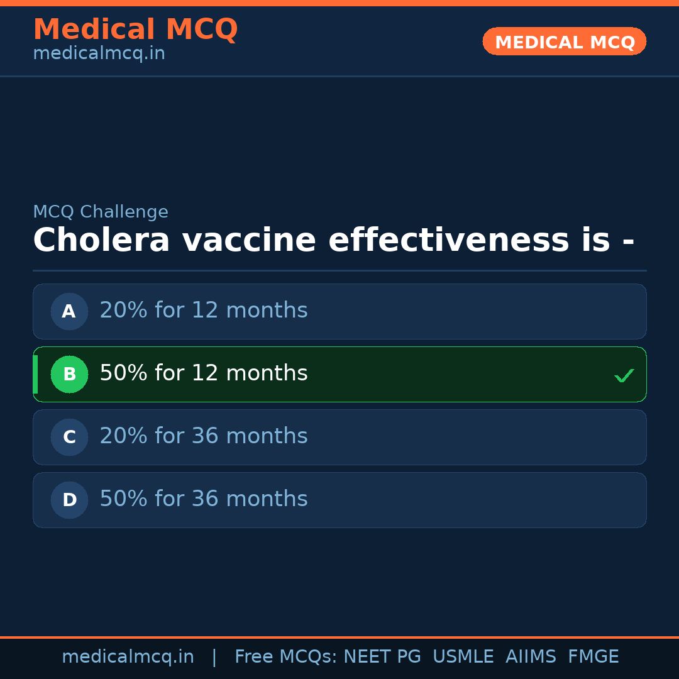Click the green checkmark on option B
The image size is (679, 679).
624,375
